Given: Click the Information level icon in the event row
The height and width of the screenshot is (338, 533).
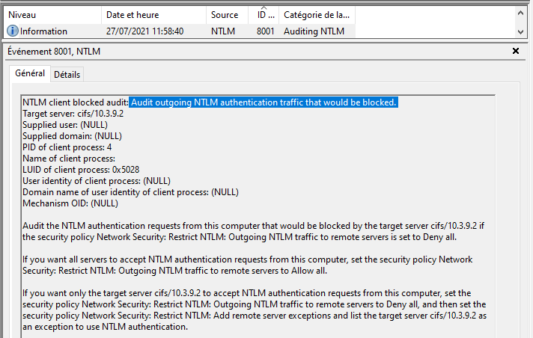Looking at the screenshot, I should (13, 31).
